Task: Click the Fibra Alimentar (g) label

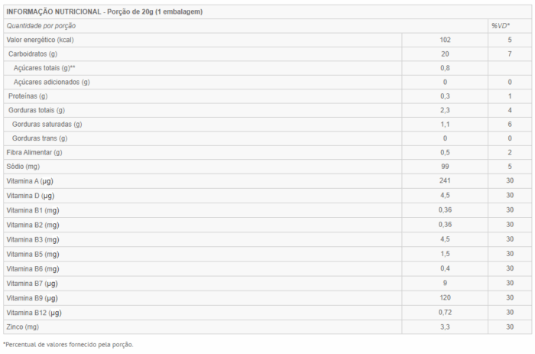Action: (34, 152)
